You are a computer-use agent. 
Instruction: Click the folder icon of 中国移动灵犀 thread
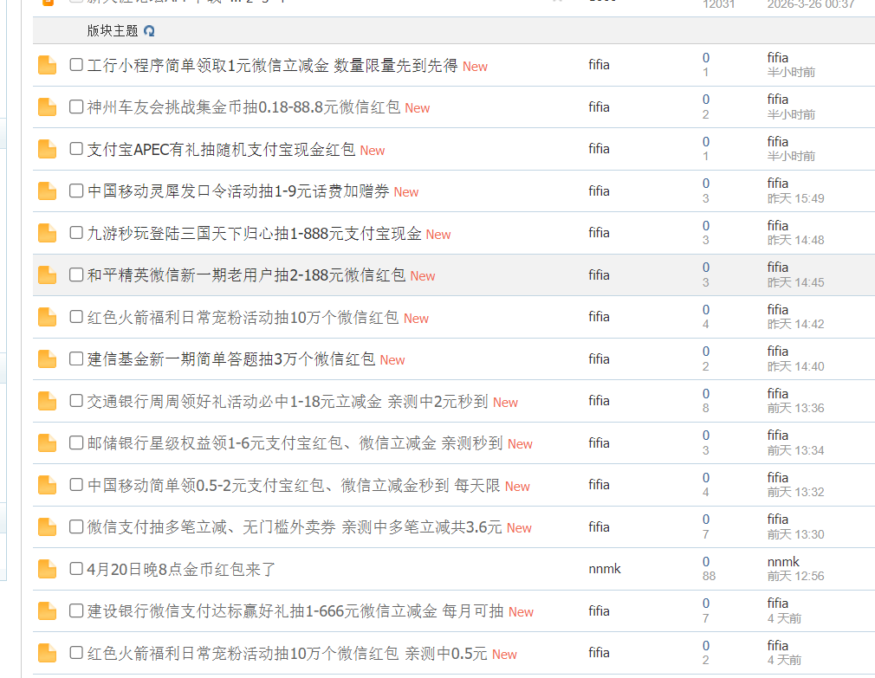(47, 190)
